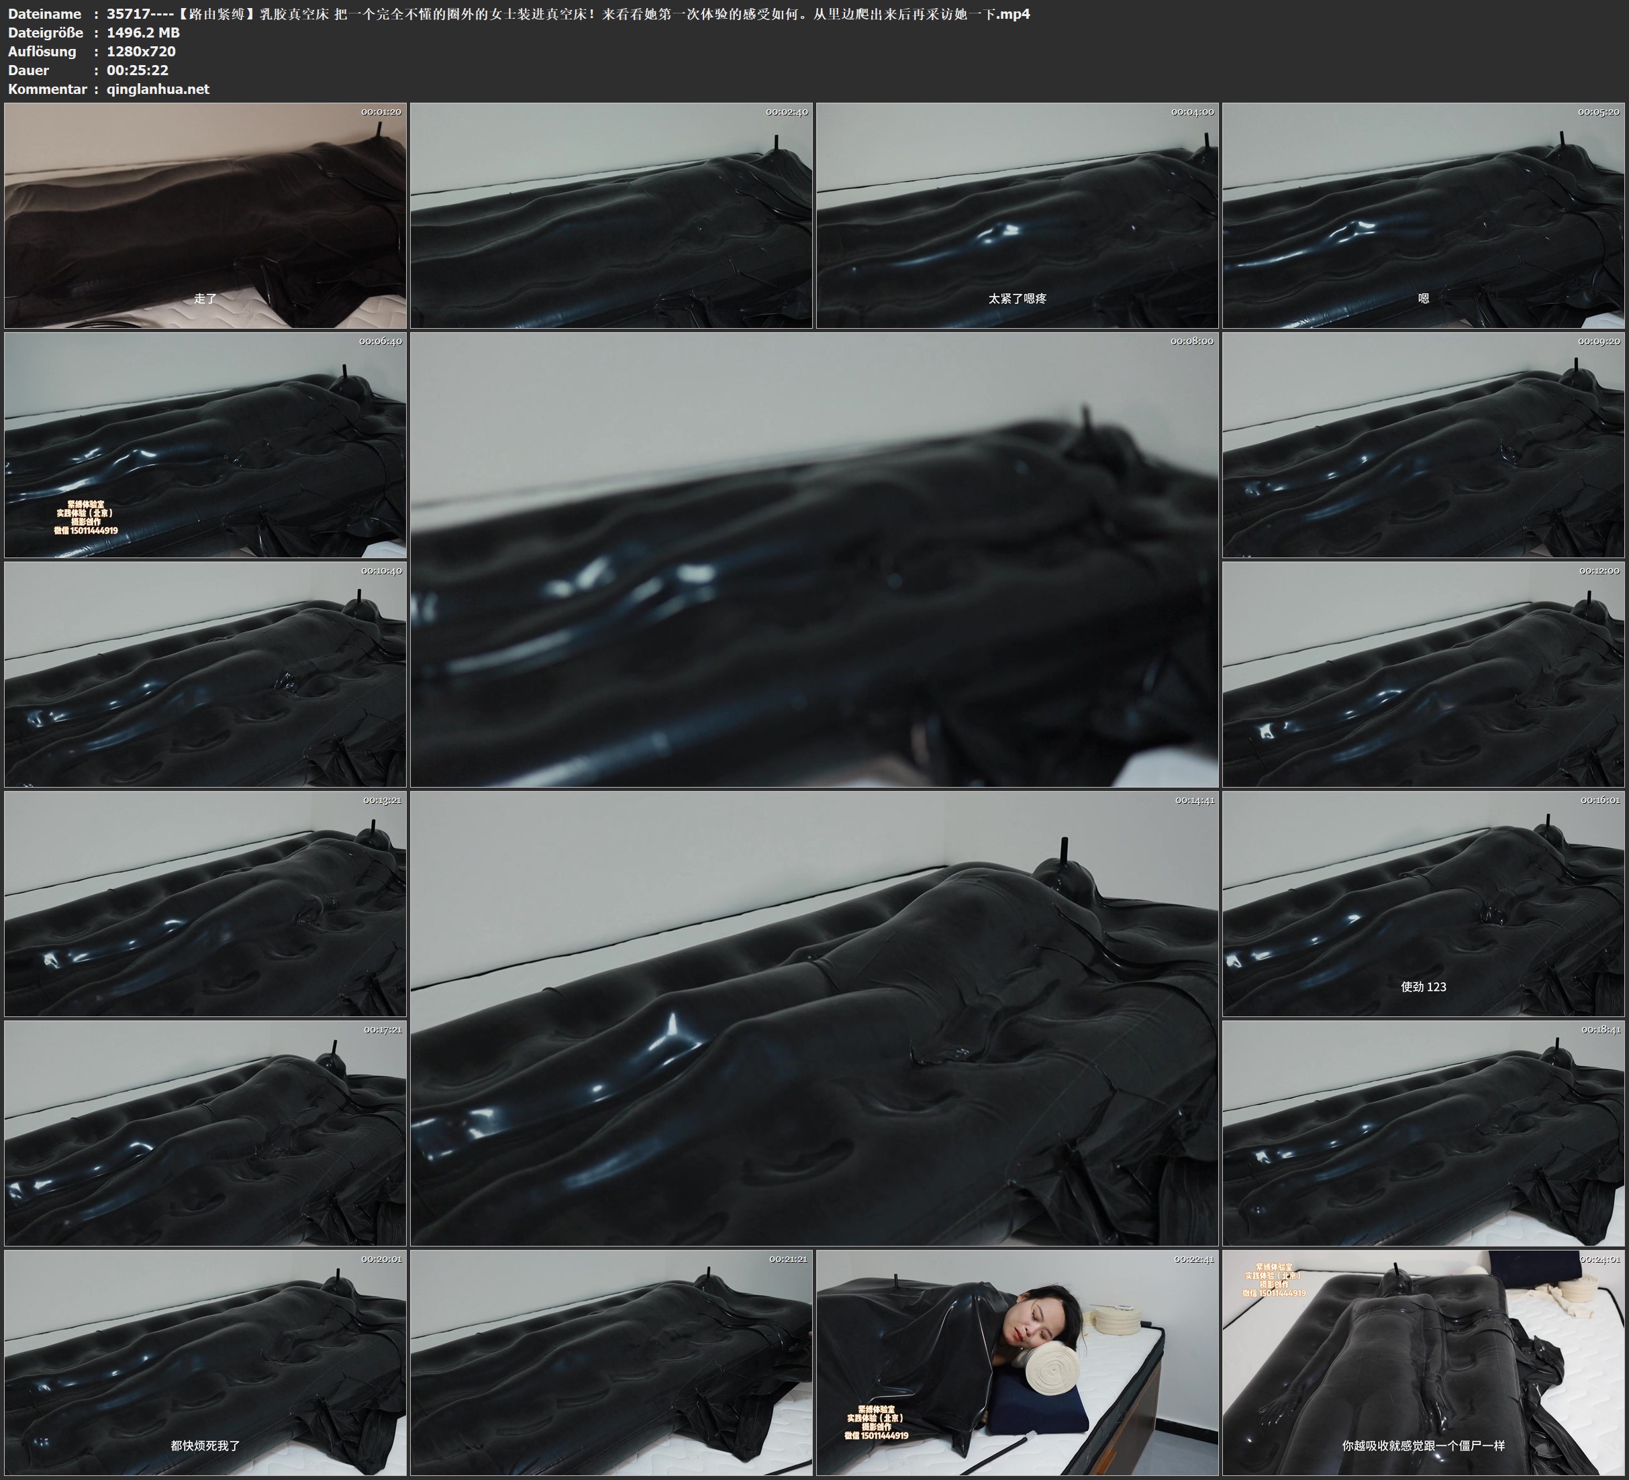The width and height of the screenshot is (1629, 1480).
Task: Open the thumbnail at 00:13:21
Action: 205,903
